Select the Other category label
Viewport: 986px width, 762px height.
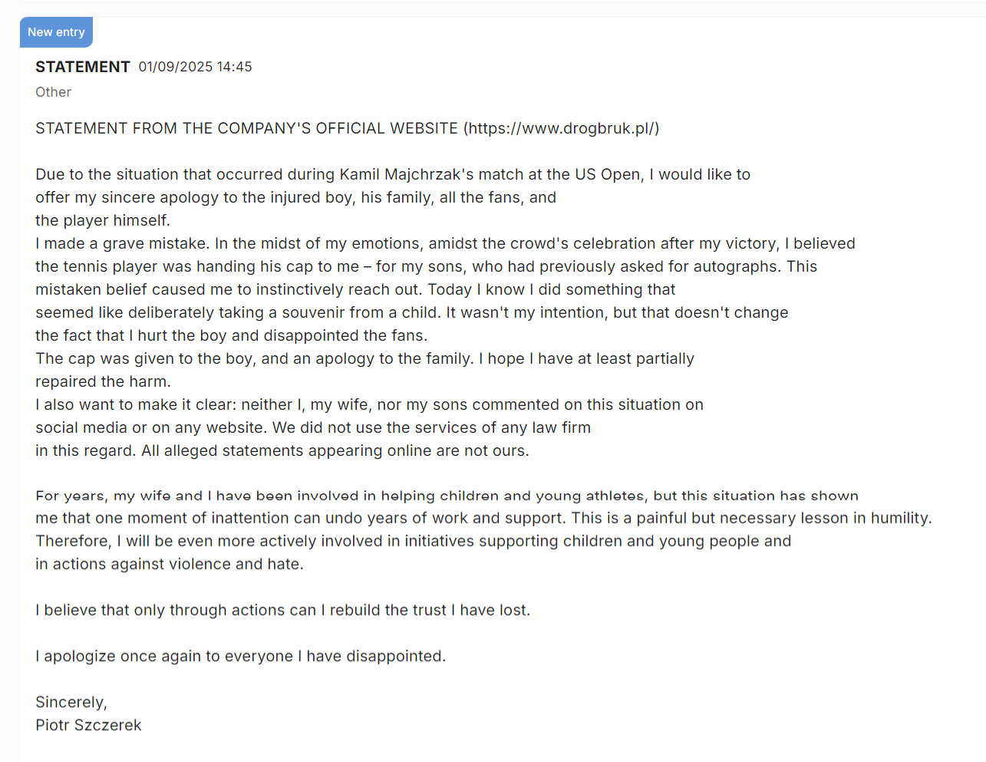tap(53, 92)
